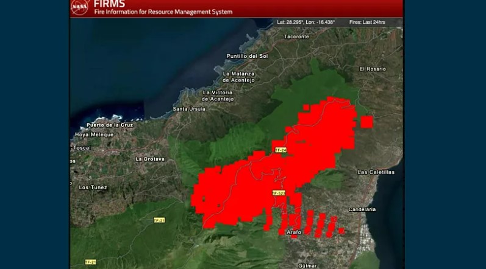This screenshot has height=269, width=486.
Task: Select La Orotava on the map
Action: coord(150,159)
